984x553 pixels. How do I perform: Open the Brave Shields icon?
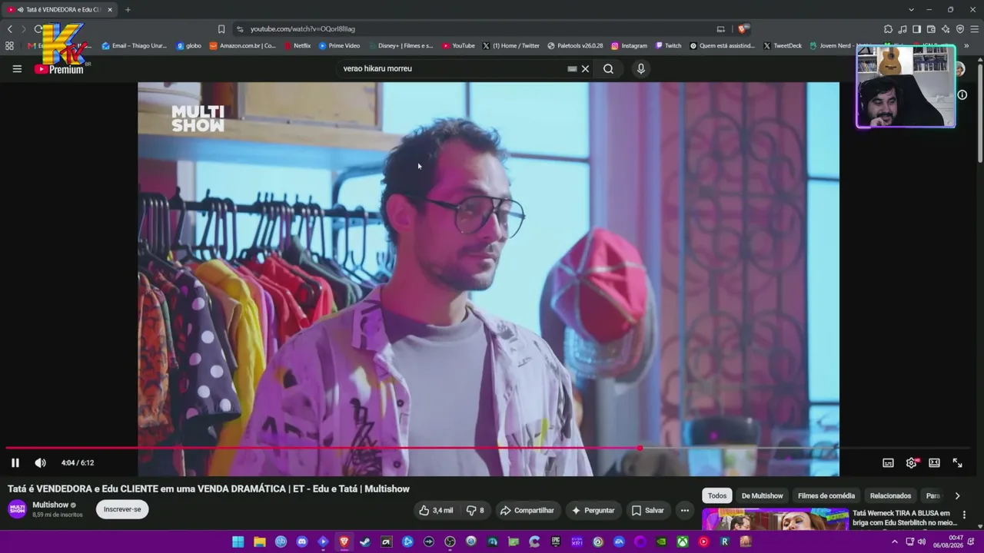[743, 29]
